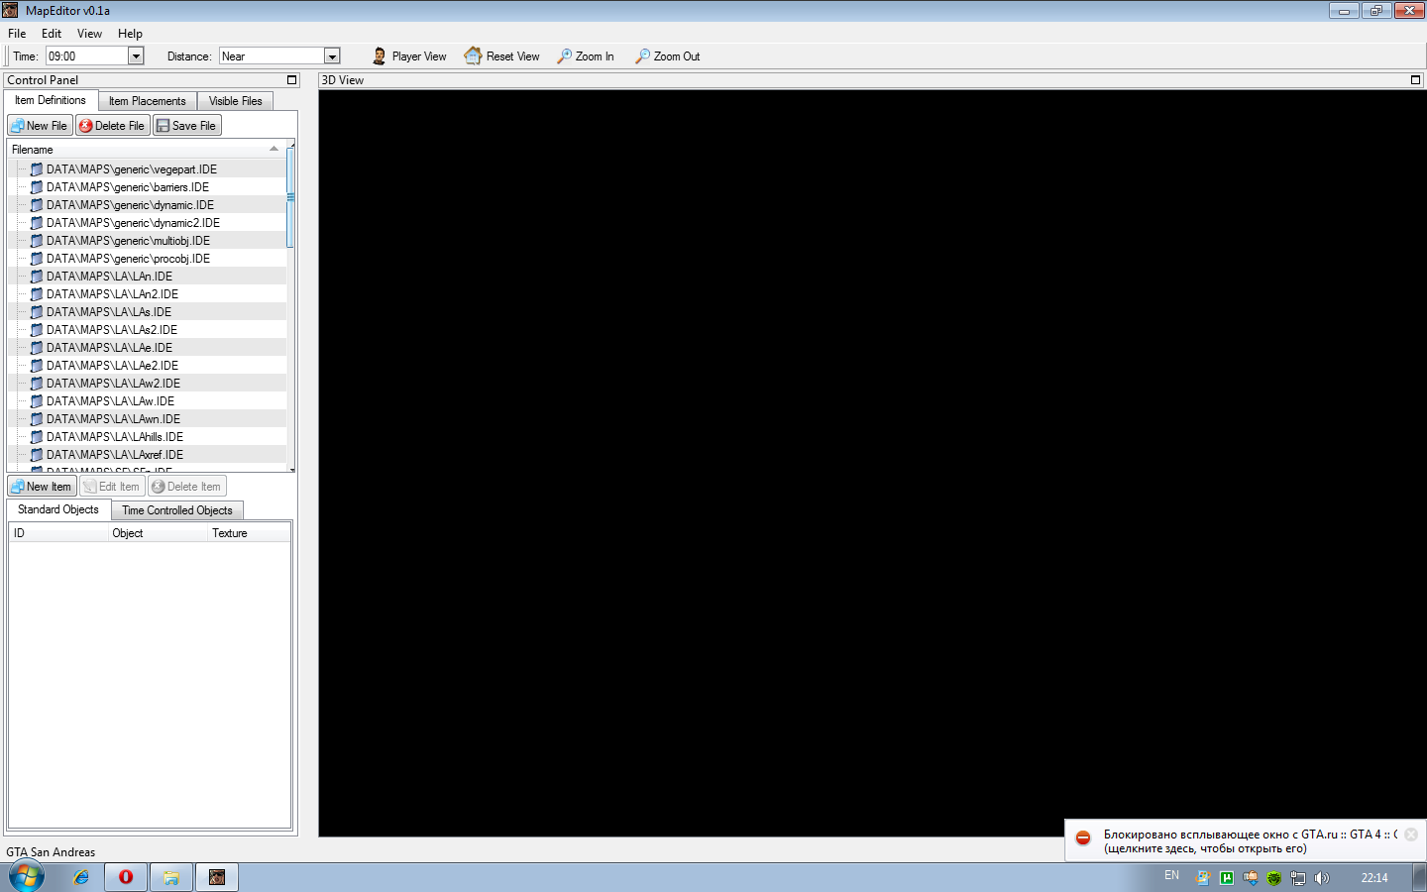Open the Edit menu
The height and width of the screenshot is (892, 1427).
(52, 34)
